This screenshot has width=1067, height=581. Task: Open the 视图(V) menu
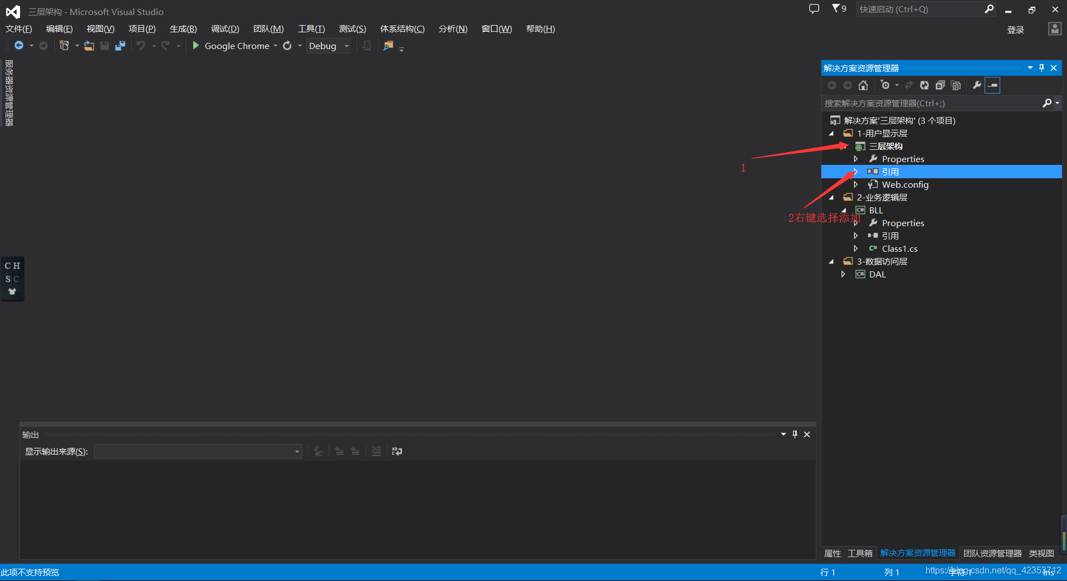(x=100, y=29)
